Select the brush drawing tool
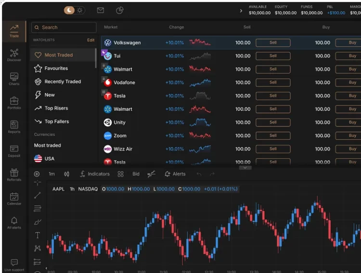The height and width of the screenshot is (273, 361). tap(37, 222)
